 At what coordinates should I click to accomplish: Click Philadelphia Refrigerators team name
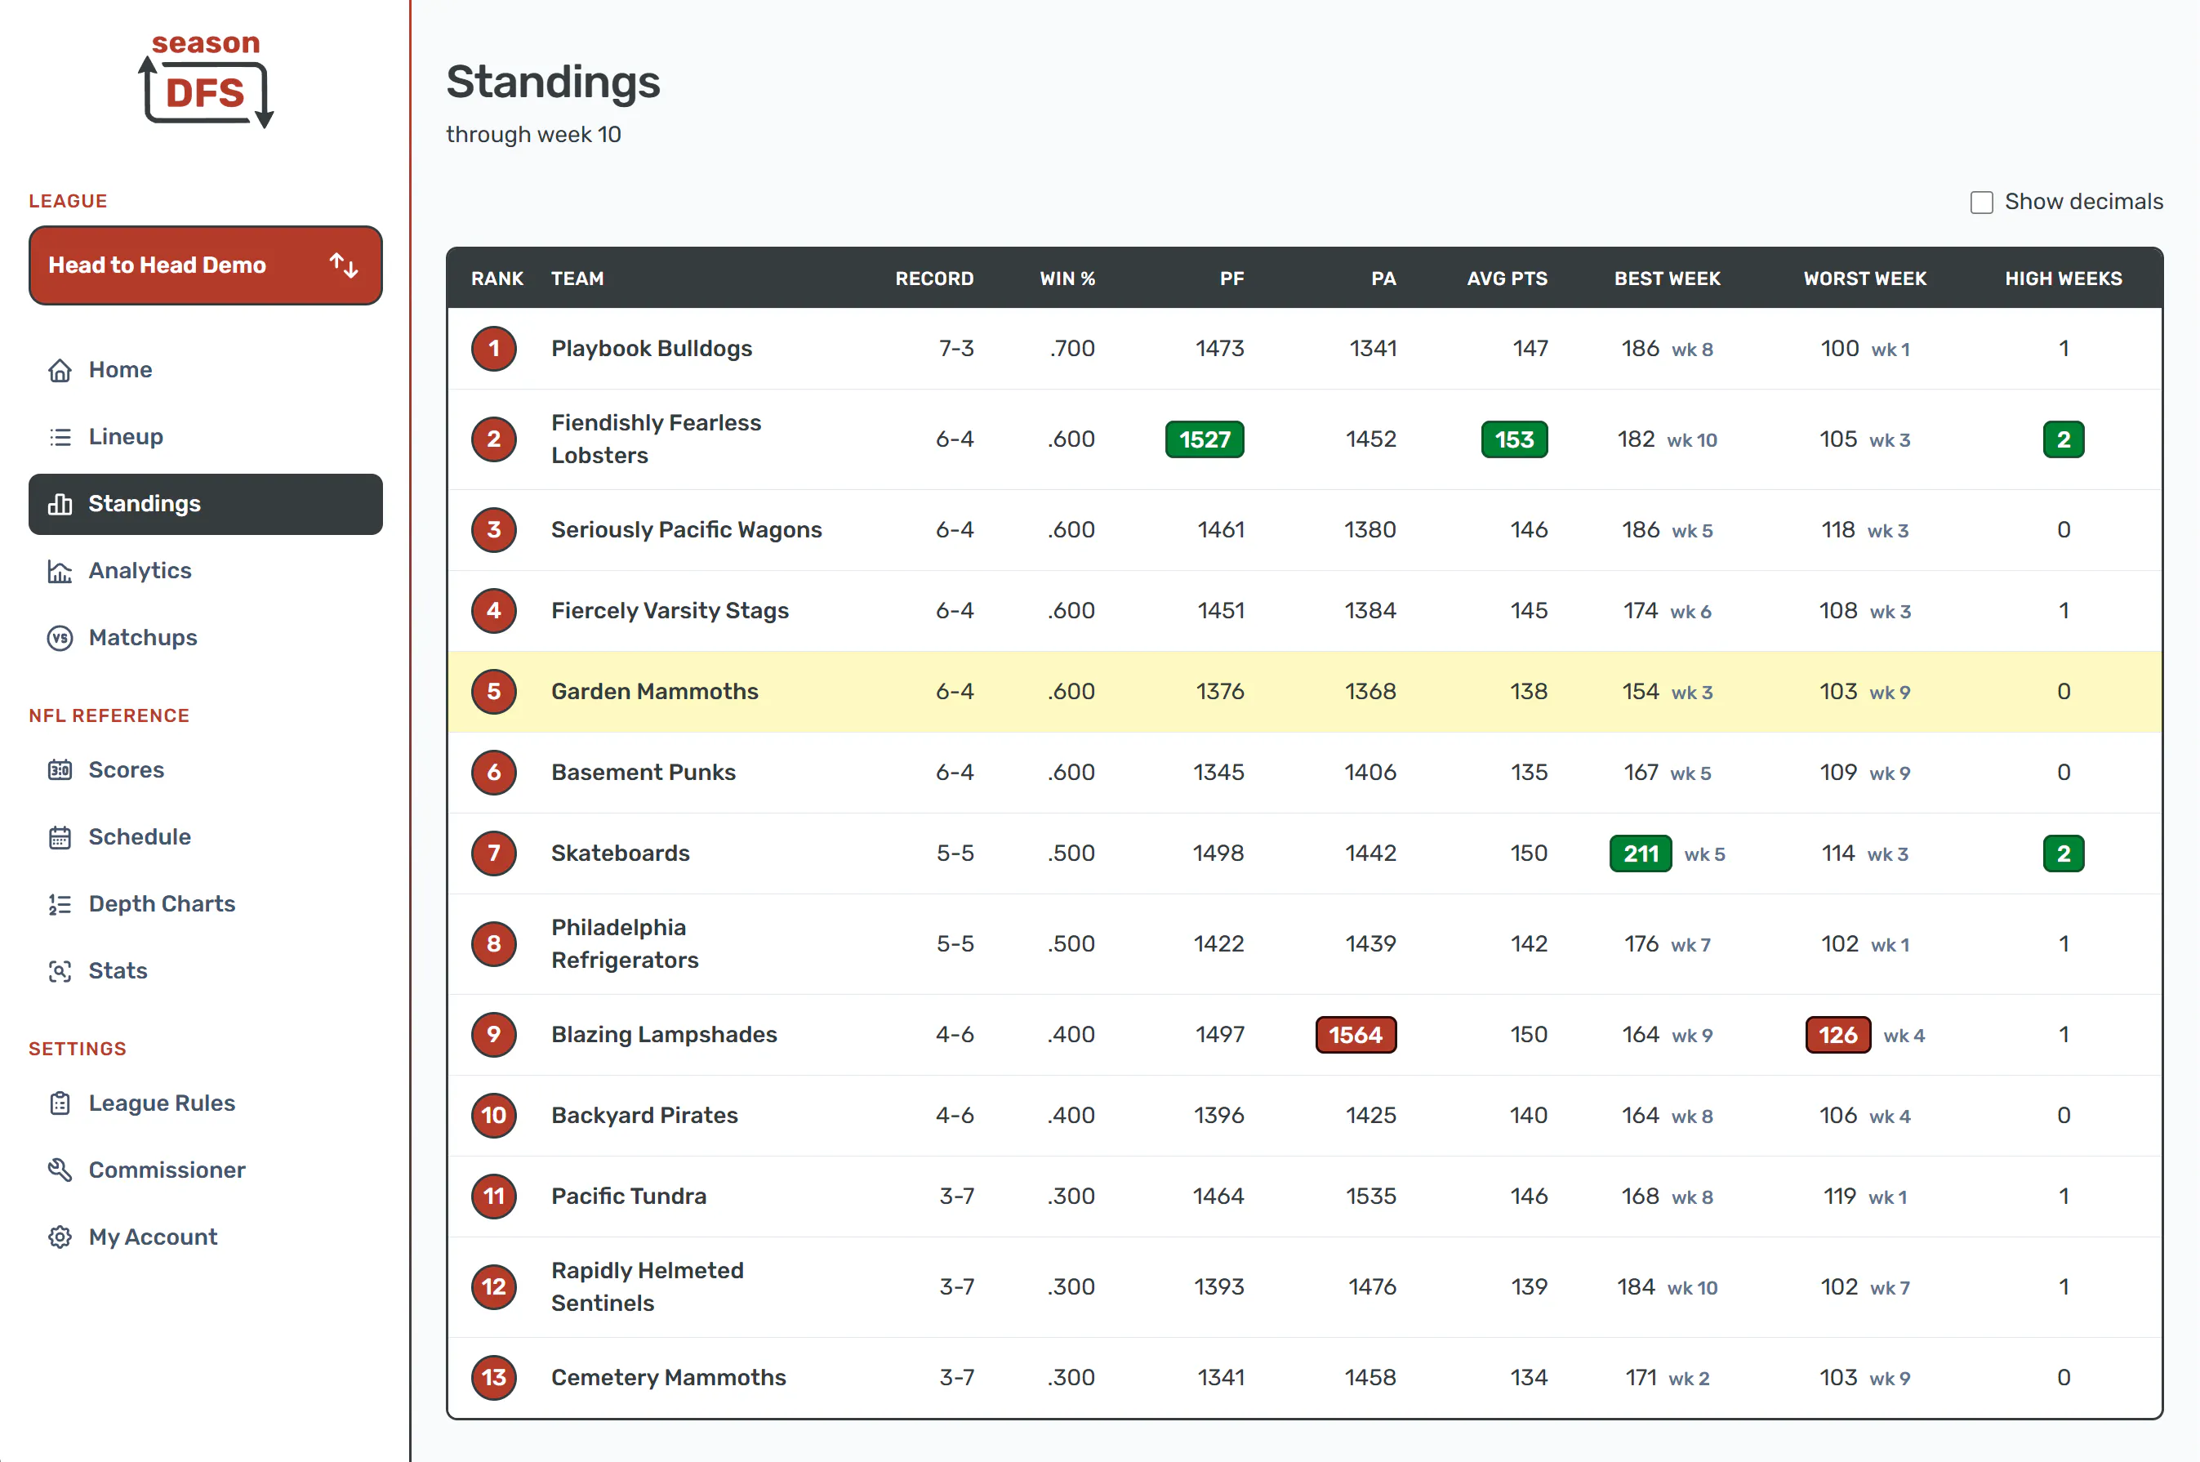tap(625, 943)
